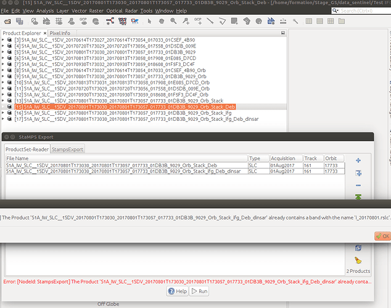
Task: Expand product [4] ending 009E
Action: click(x=3, y=46)
